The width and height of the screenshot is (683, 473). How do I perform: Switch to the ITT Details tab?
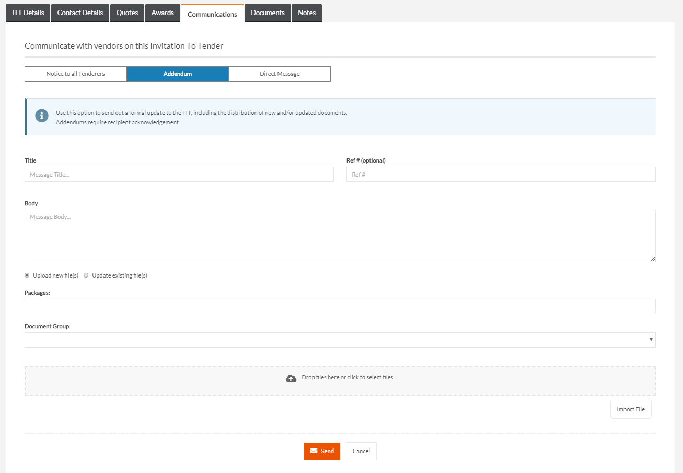pyautogui.click(x=28, y=13)
